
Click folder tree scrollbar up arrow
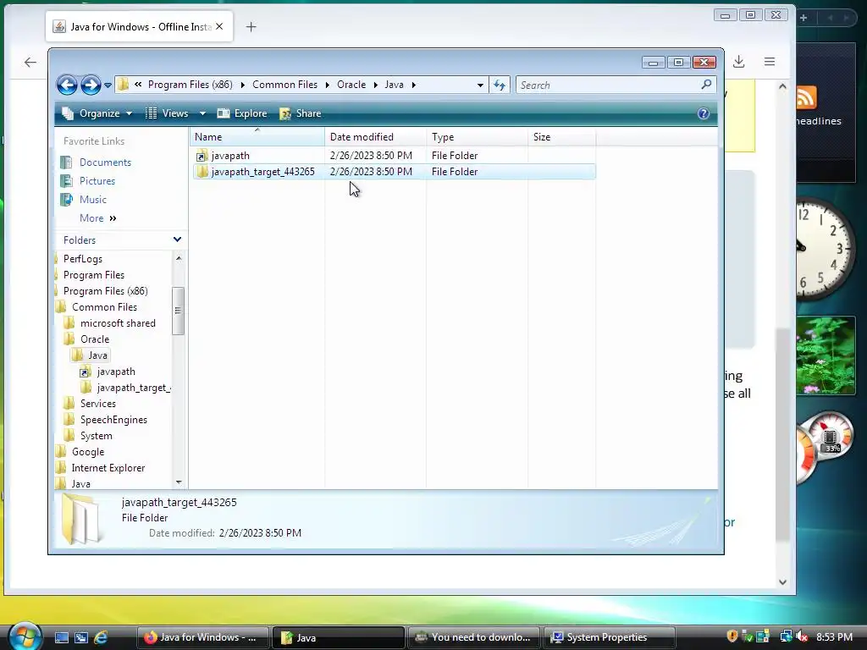[179, 258]
